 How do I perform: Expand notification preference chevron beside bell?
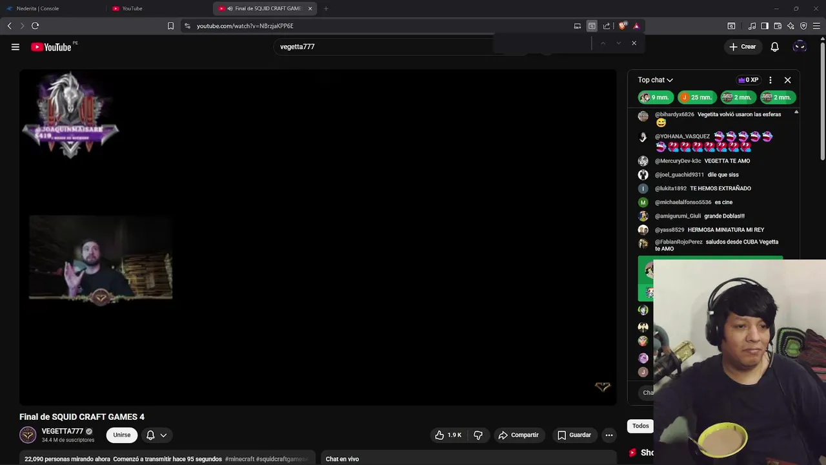[x=163, y=435]
